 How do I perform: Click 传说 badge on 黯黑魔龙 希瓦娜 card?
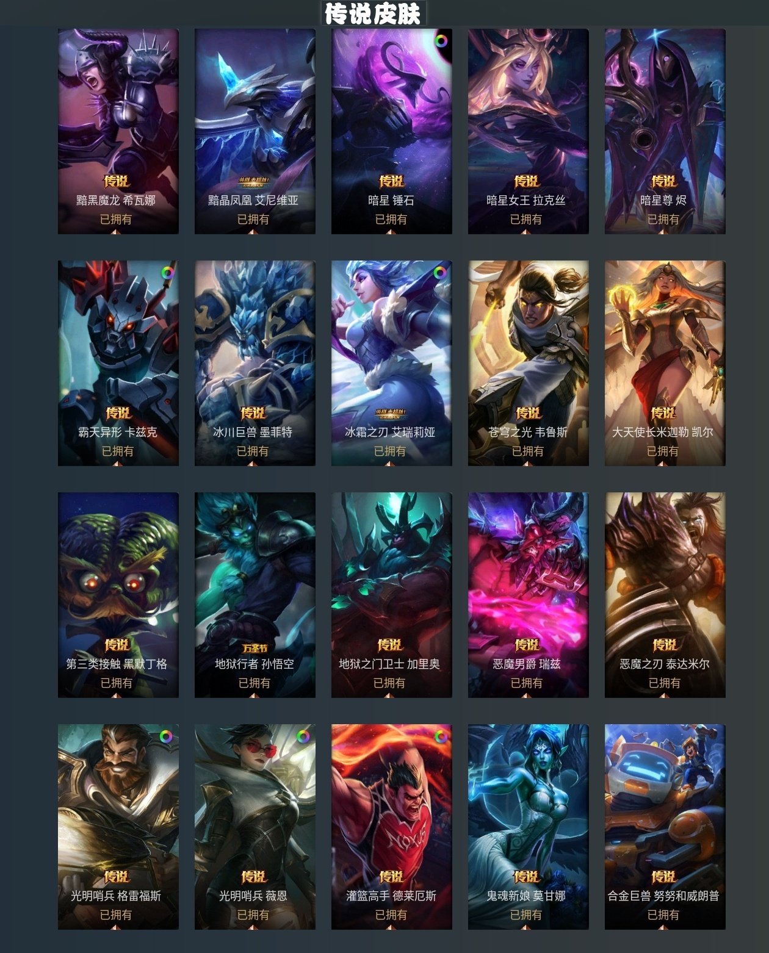(117, 181)
